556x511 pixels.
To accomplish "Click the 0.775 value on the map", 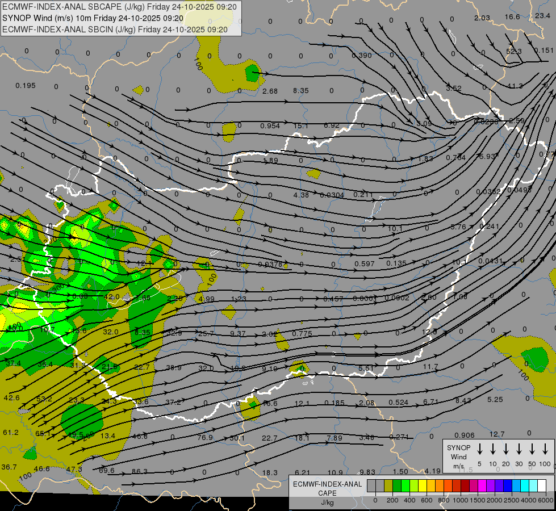I will click(x=302, y=333).
